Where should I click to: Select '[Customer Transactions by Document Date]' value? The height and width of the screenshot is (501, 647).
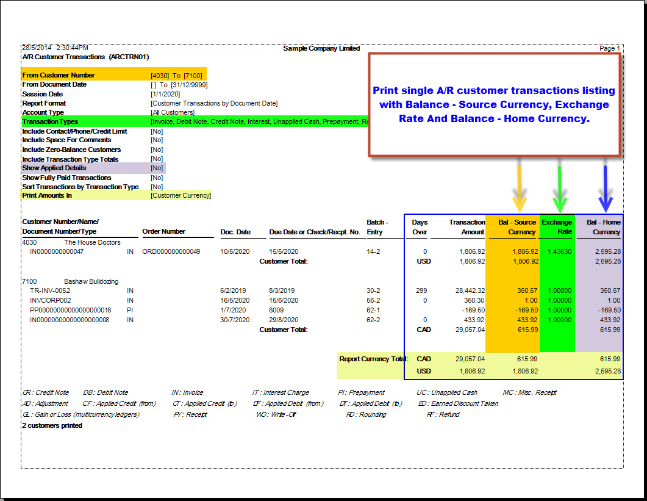(214, 103)
